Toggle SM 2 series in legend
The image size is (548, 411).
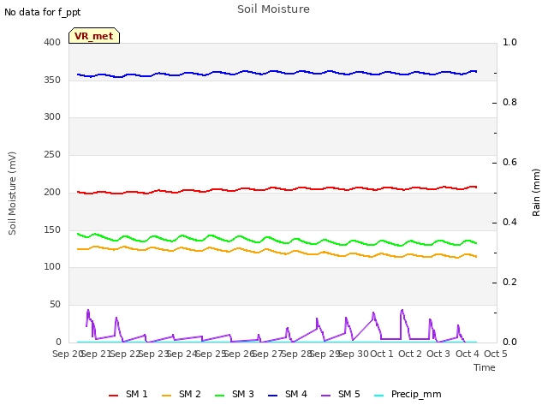[182, 394]
